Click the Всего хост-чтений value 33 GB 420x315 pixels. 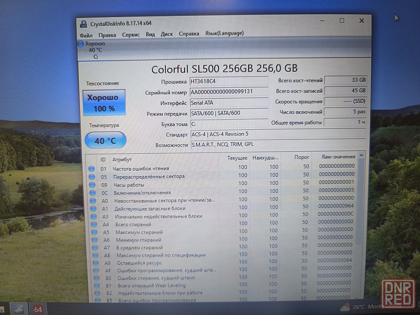tap(345, 80)
